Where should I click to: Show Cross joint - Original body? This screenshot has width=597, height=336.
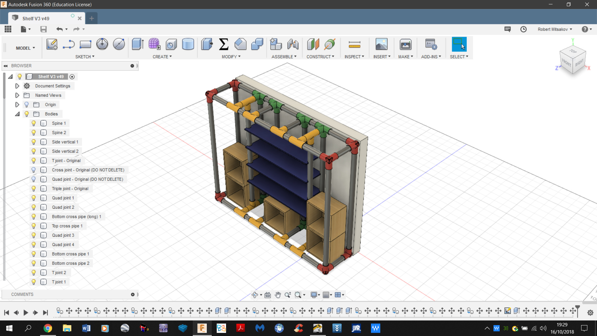[x=34, y=170]
